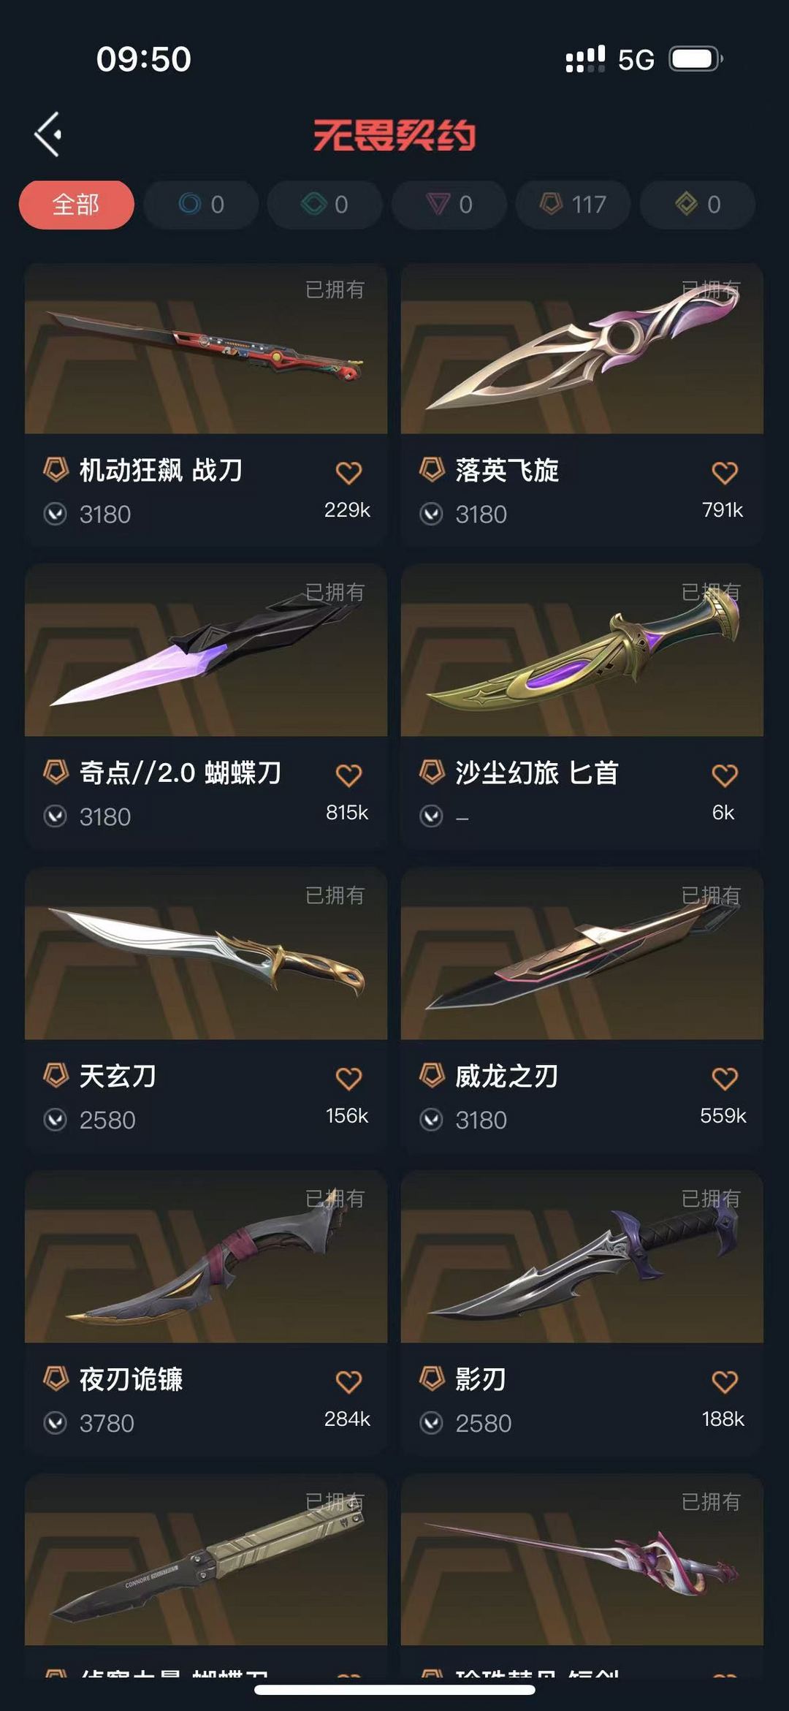Select the 全部 filter tab
This screenshot has height=1711, width=789.
pyautogui.click(x=76, y=205)
